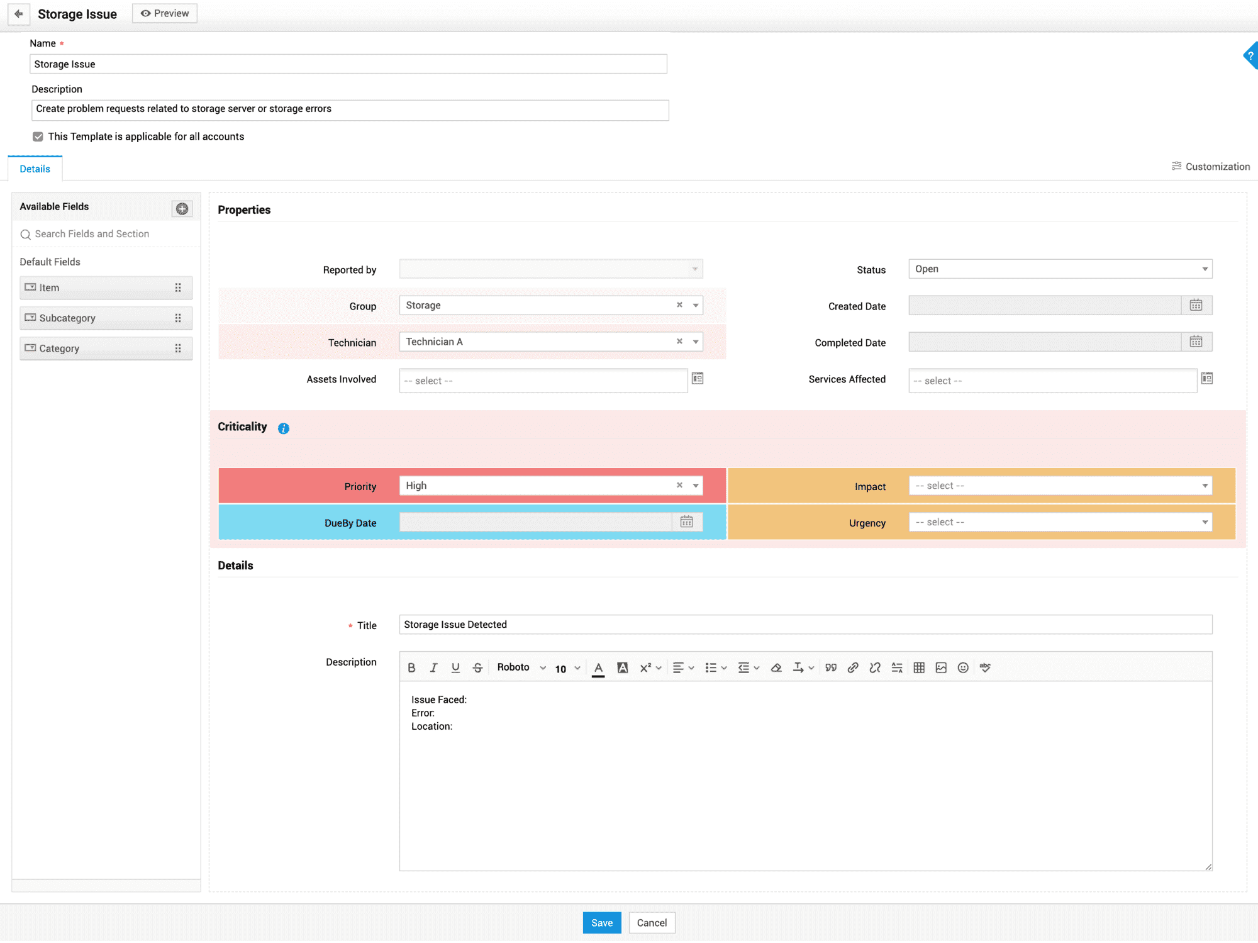Toggle bold formatting in description editor
Screen dimensions: 1258x943
[x=411, y=667]
